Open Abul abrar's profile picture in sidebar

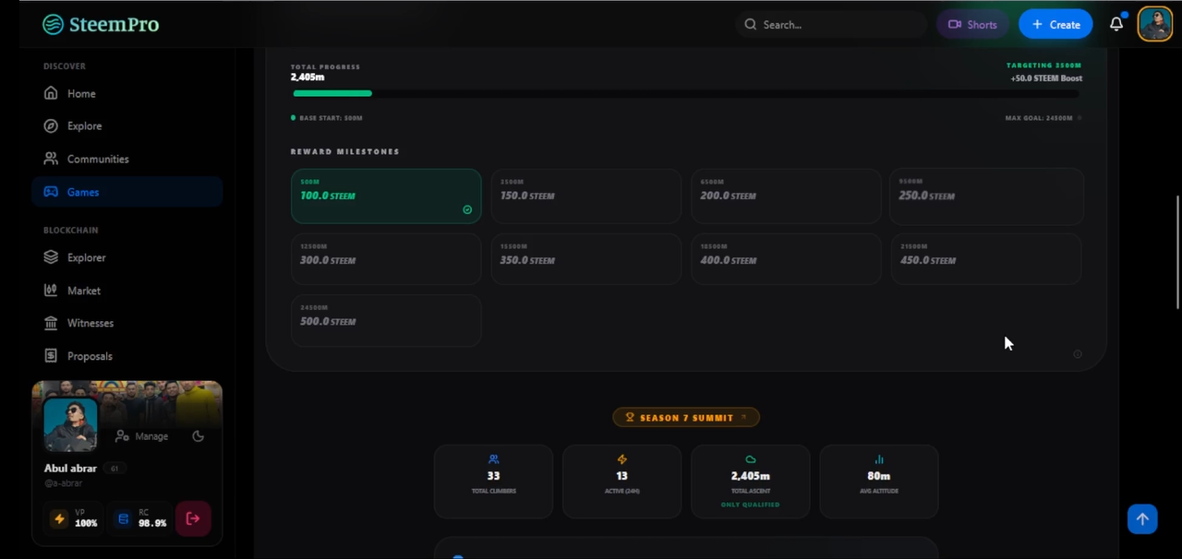pos(70,424)
